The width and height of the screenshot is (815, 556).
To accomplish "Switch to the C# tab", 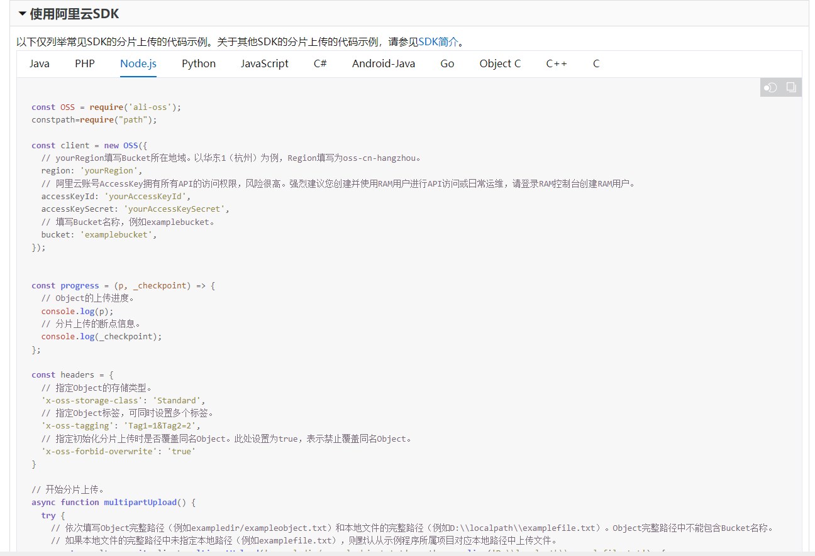I will click(320, 63).
